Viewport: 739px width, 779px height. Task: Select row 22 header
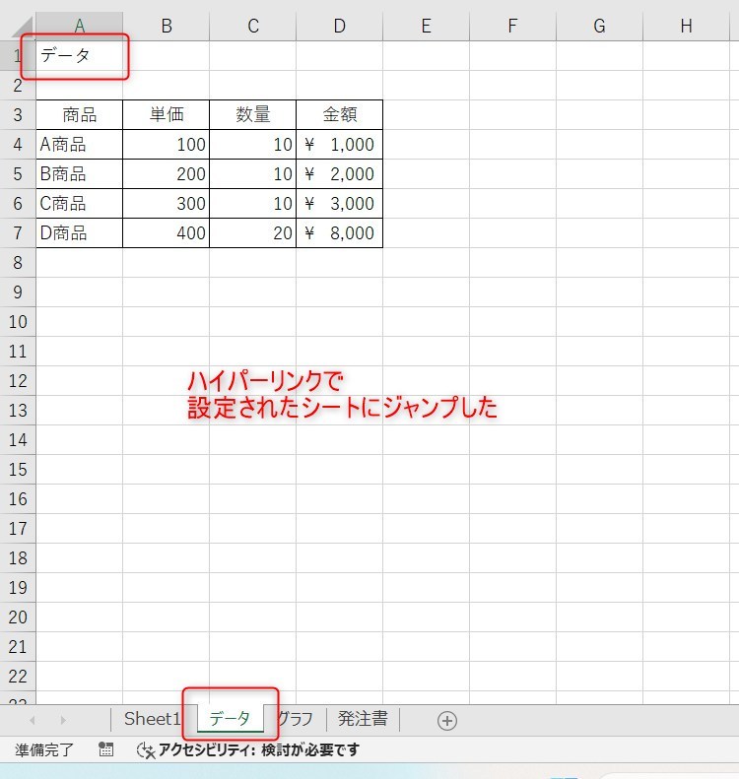pyautogui.click(x=18, y=677)
